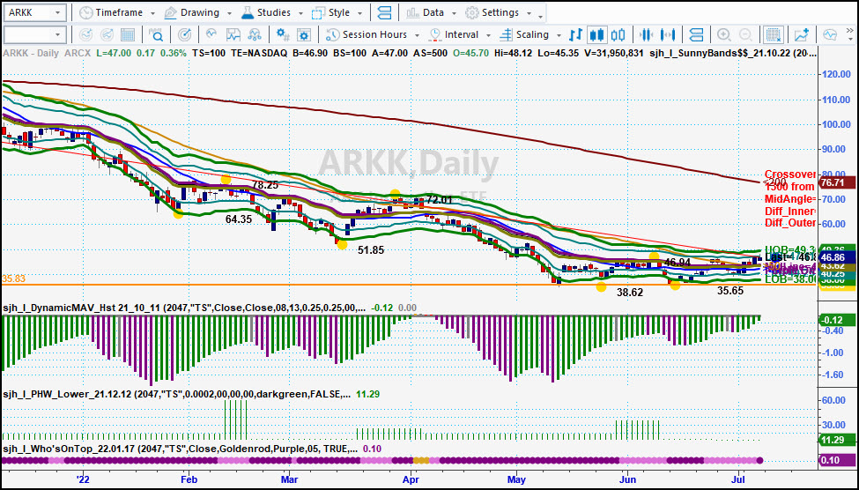This screenshot has height=490, width=859.
Task: Click the orange 35.83 support level label
Action: (13, 279)
